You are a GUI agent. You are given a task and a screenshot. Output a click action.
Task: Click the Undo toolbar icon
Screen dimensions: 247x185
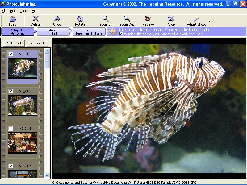coord(57,19)
